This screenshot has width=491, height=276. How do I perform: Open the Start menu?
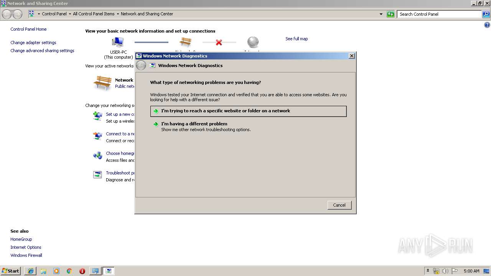11,271
